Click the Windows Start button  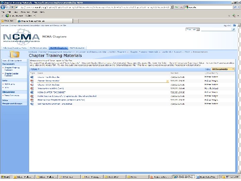(x=5, y=177)
